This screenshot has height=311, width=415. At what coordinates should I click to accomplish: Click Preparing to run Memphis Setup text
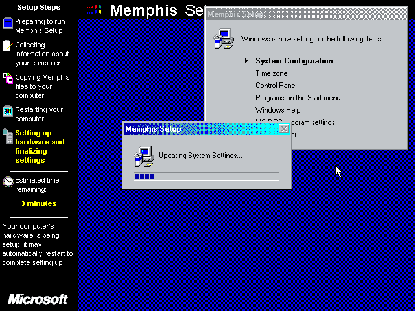pos(40,26)
